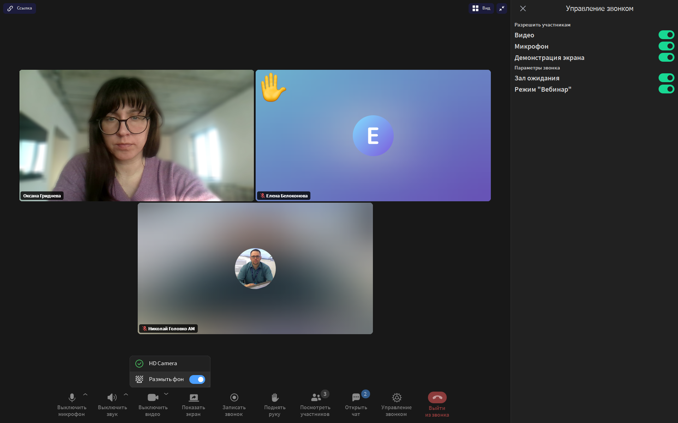Start screen sharing with Показать экран
The height and width of the screenshot is (423, 678).
point(194,398)
